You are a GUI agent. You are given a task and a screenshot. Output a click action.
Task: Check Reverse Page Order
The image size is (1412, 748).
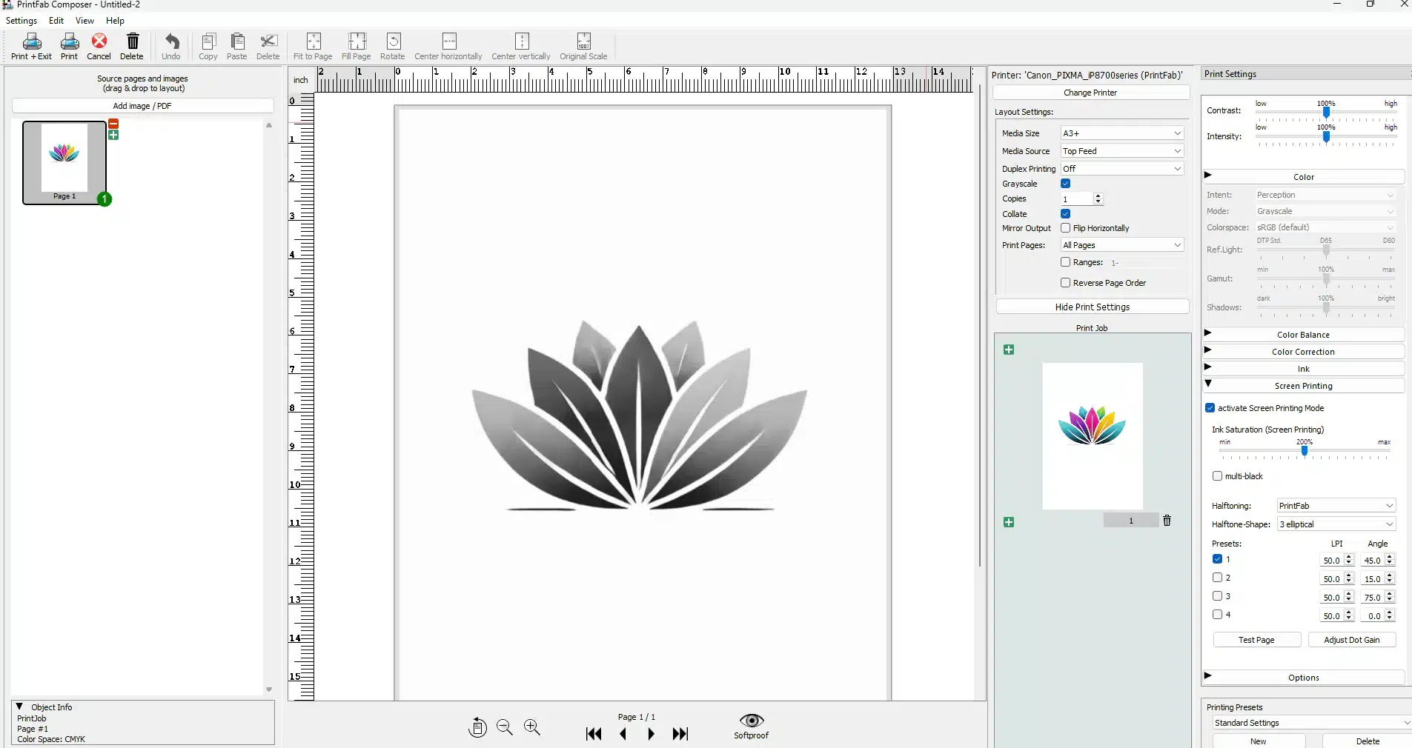tap(1065, 283)
